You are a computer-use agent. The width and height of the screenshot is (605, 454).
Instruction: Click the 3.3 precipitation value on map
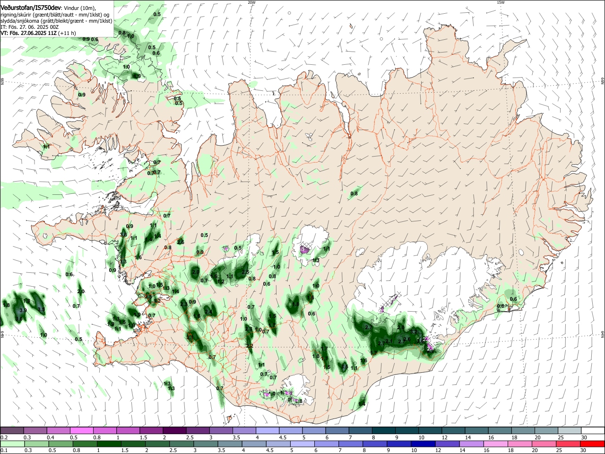pos(123,262)
